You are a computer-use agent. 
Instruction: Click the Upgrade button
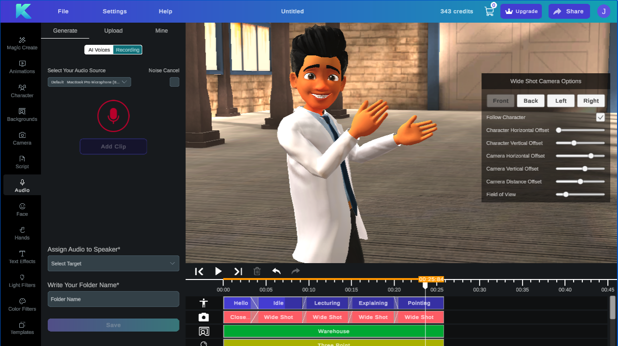coord(521,12)
